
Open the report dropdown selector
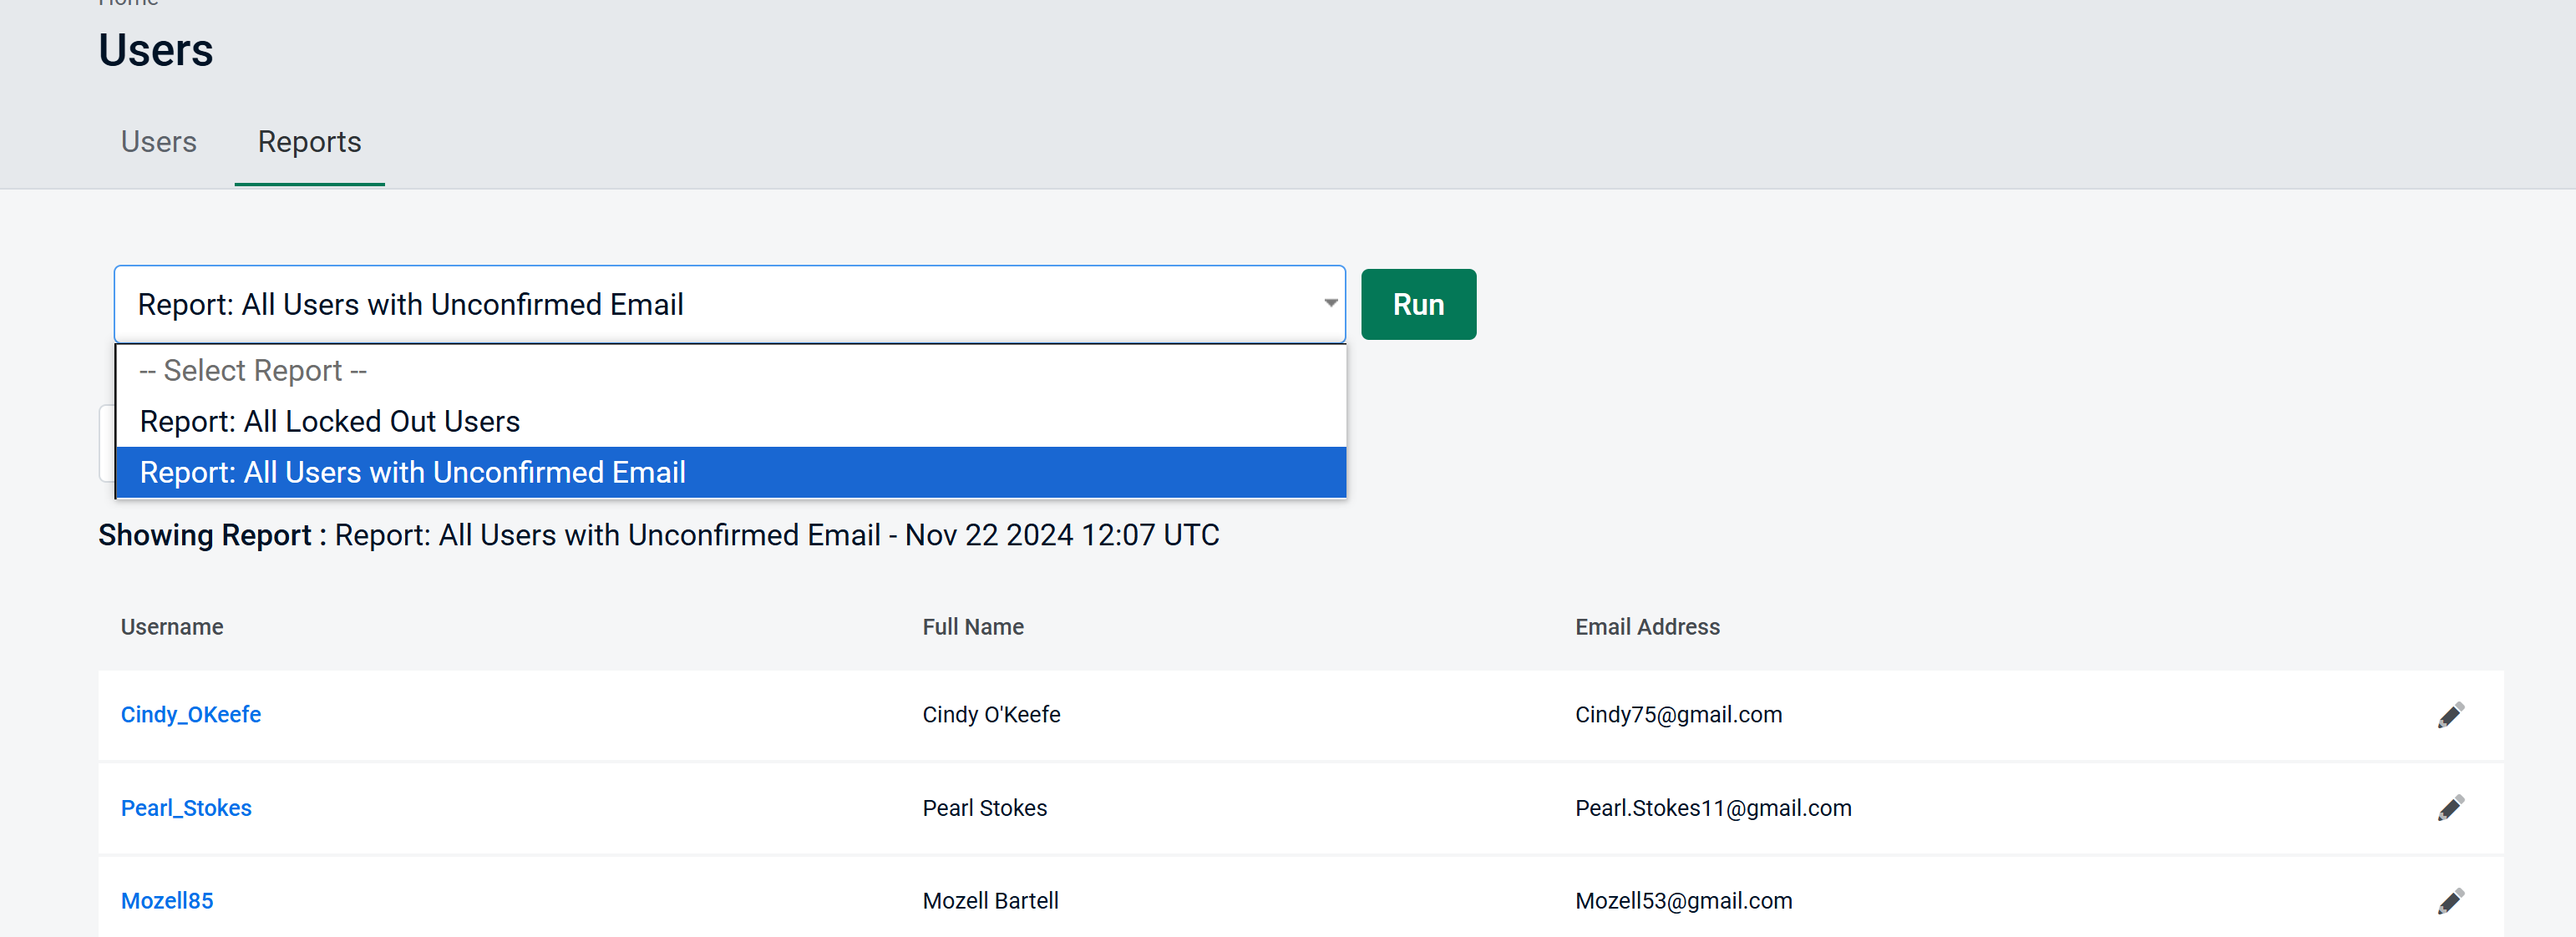pos(731,304)
